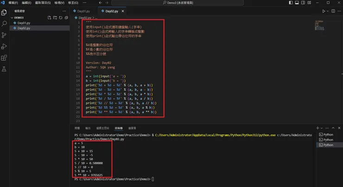This screenshot has height=187, width=343.
Task: Split the editor to the right
Action: 333,11
